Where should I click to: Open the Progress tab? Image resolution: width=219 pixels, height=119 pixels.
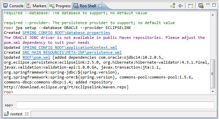60,6
